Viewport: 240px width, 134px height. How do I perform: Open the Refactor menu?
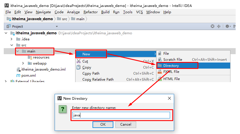[91, 12]
